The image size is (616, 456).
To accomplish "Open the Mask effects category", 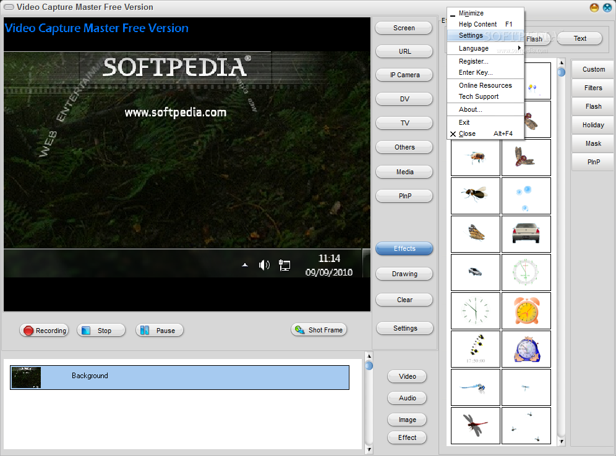I will pyautogui.click(x=593, y=143).
